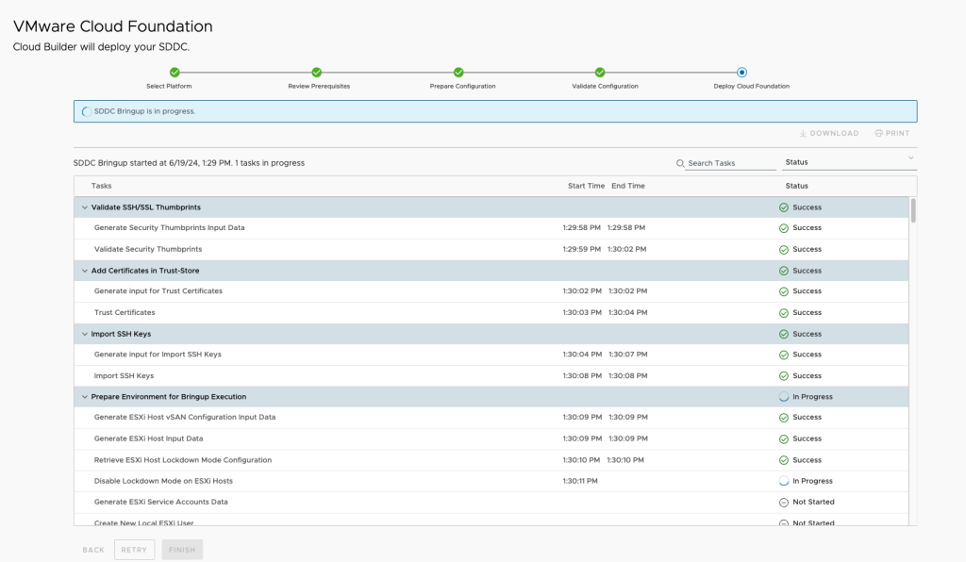The image size is (966, 562).
Task: Click success icon for Add Certificates in Trust-Store
Action: [784, 271]
